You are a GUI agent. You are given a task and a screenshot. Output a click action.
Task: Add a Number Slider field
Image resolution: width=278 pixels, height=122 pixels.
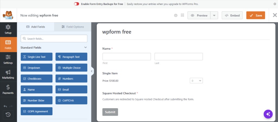37,100
